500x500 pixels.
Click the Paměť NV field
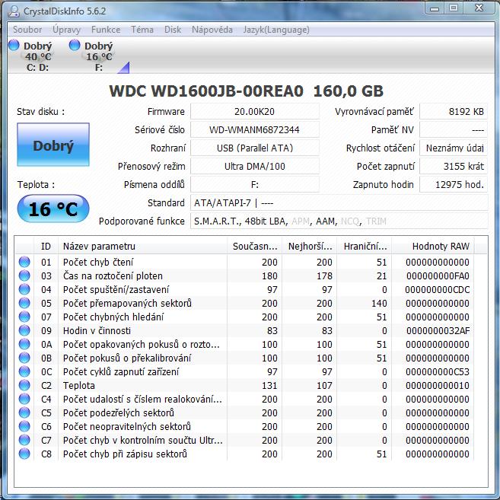(454, 130)
